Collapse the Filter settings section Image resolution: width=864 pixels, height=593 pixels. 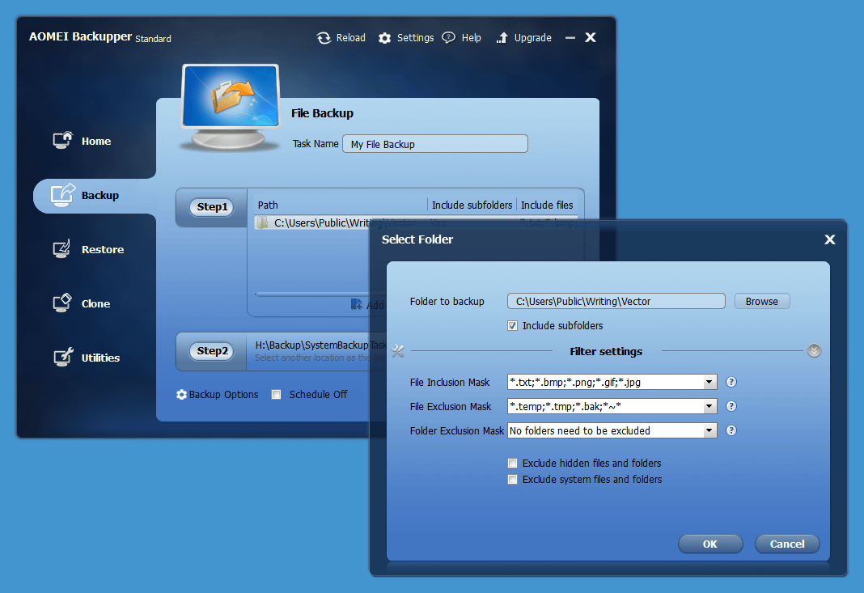tap(814, 350)
